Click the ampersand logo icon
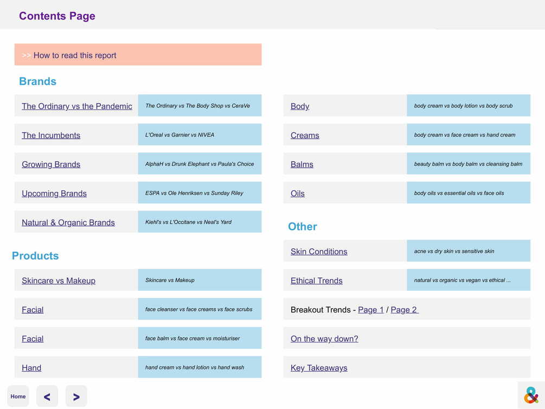Screen dimensions: 545x409 531,395
